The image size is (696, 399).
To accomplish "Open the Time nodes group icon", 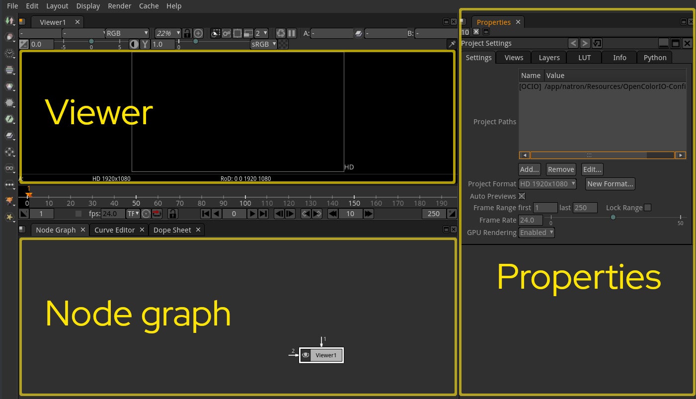I will pos(10,53).
